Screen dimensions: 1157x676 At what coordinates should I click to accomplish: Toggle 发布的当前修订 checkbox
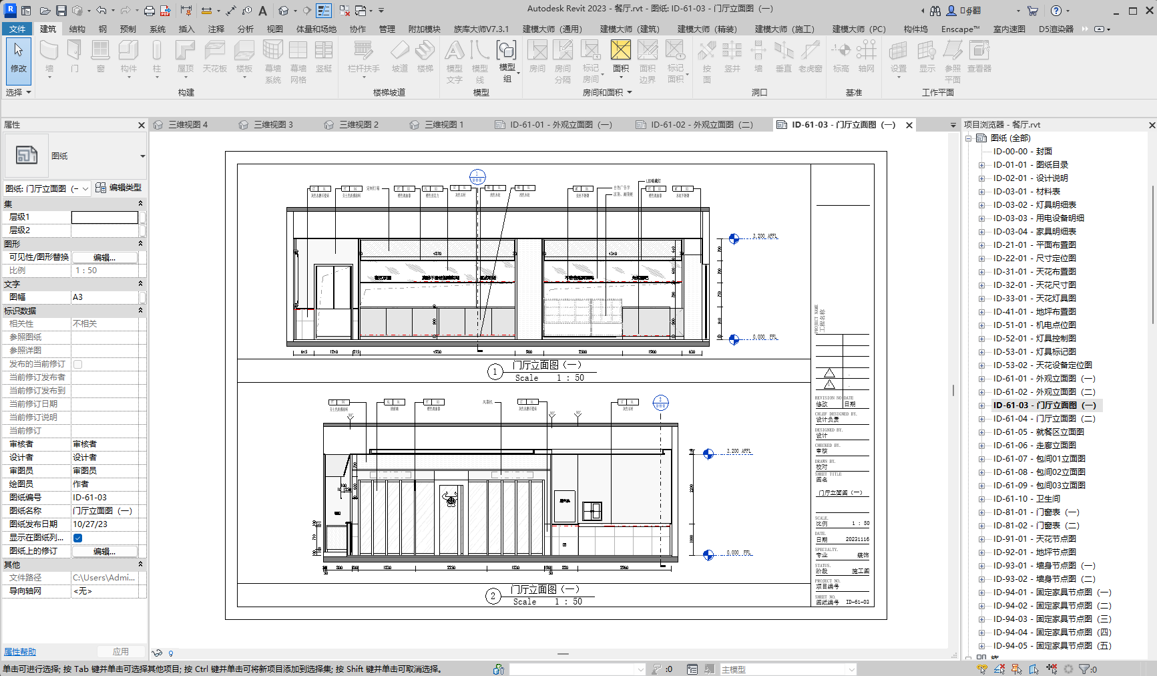tap(78, 364)
